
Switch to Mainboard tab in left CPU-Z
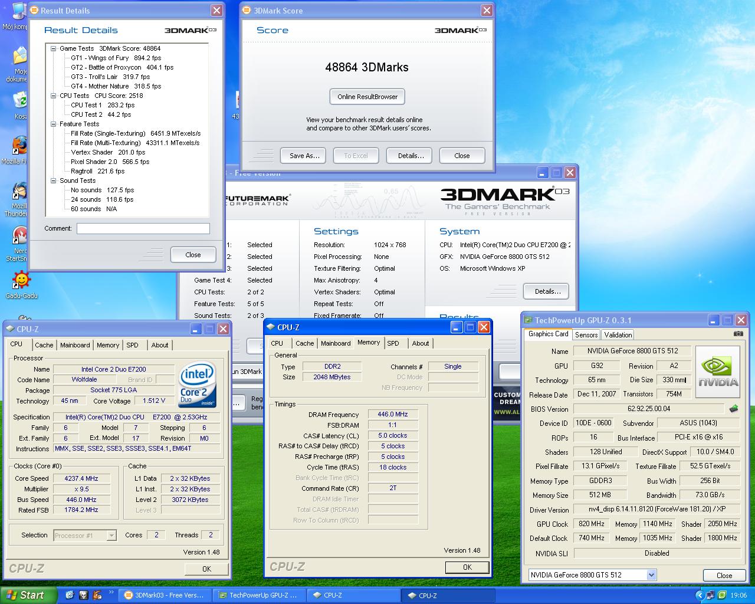(x=75, y=345)
